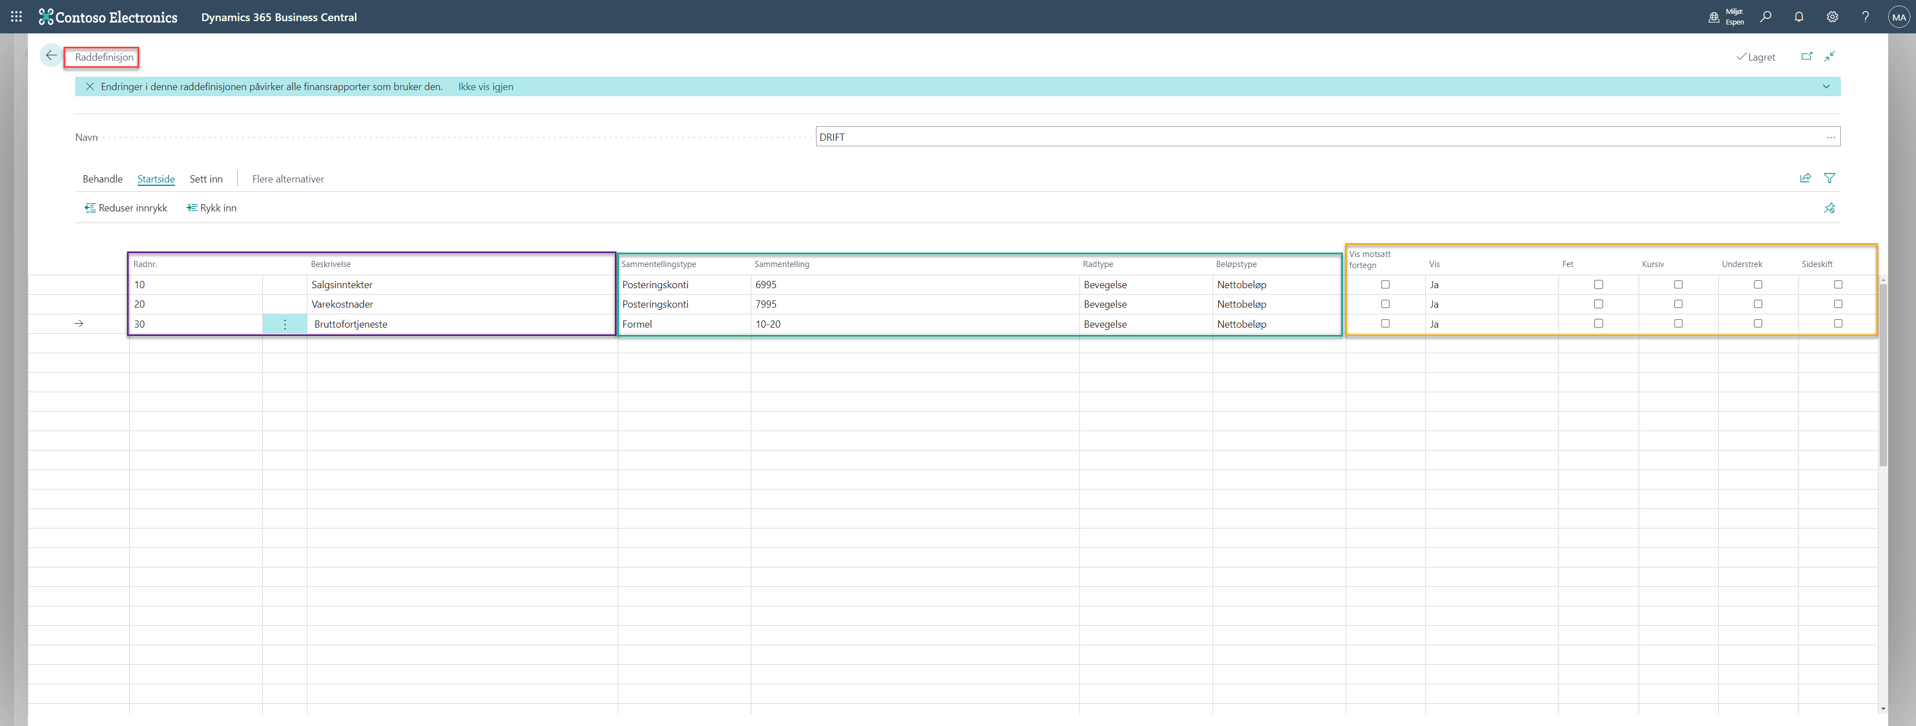Click the Navn field containing DRIFT
The width and height of the screenshot is (1916, 726).
pyautogui.click(x=1328, y=137)
